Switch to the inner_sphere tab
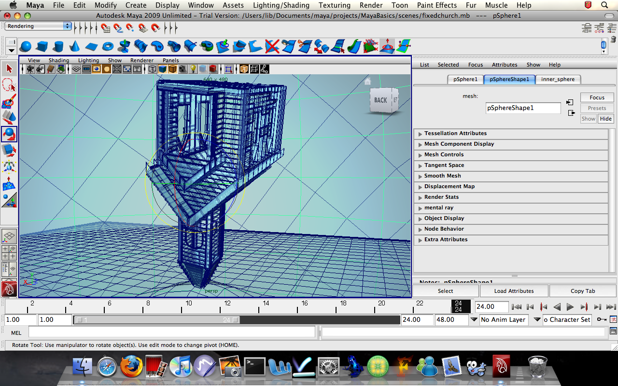The image size is (618, 386). point(558,80)
